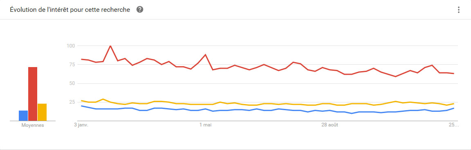Click the 3 janv. date label

pyautogui.click(x=81, y=125)
